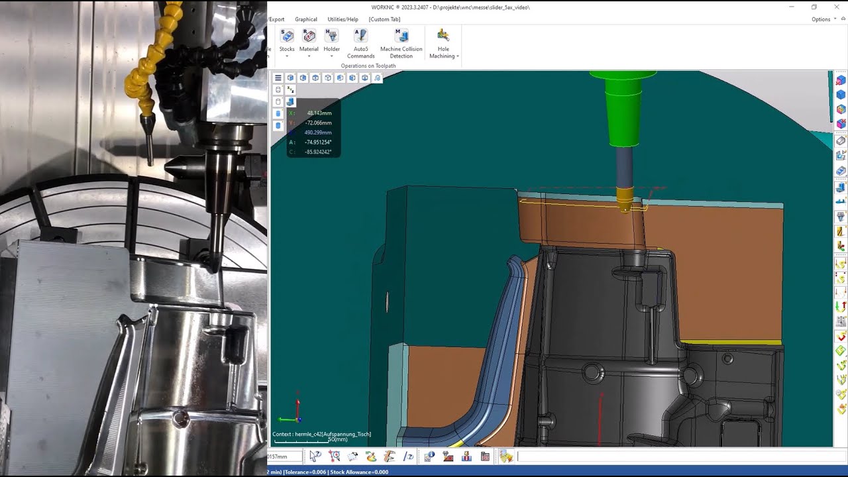
Task: Click the Context hermle_c42 label
Action: click(x=322, y=434)
